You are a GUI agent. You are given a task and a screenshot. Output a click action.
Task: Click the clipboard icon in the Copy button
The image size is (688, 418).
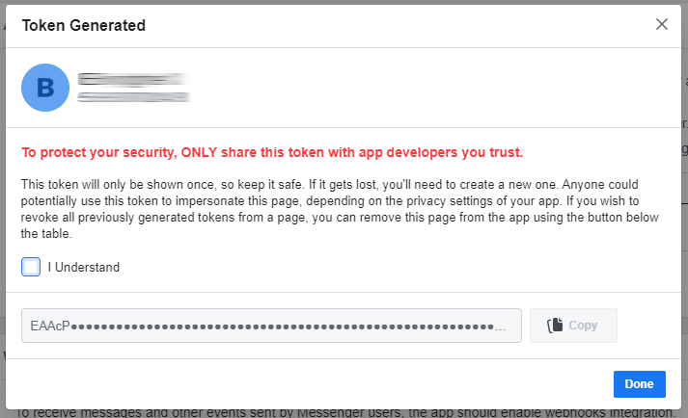[x=555, y=326]
